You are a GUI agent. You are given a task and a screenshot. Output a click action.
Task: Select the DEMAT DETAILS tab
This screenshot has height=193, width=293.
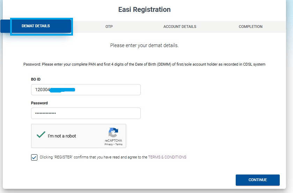36,26
